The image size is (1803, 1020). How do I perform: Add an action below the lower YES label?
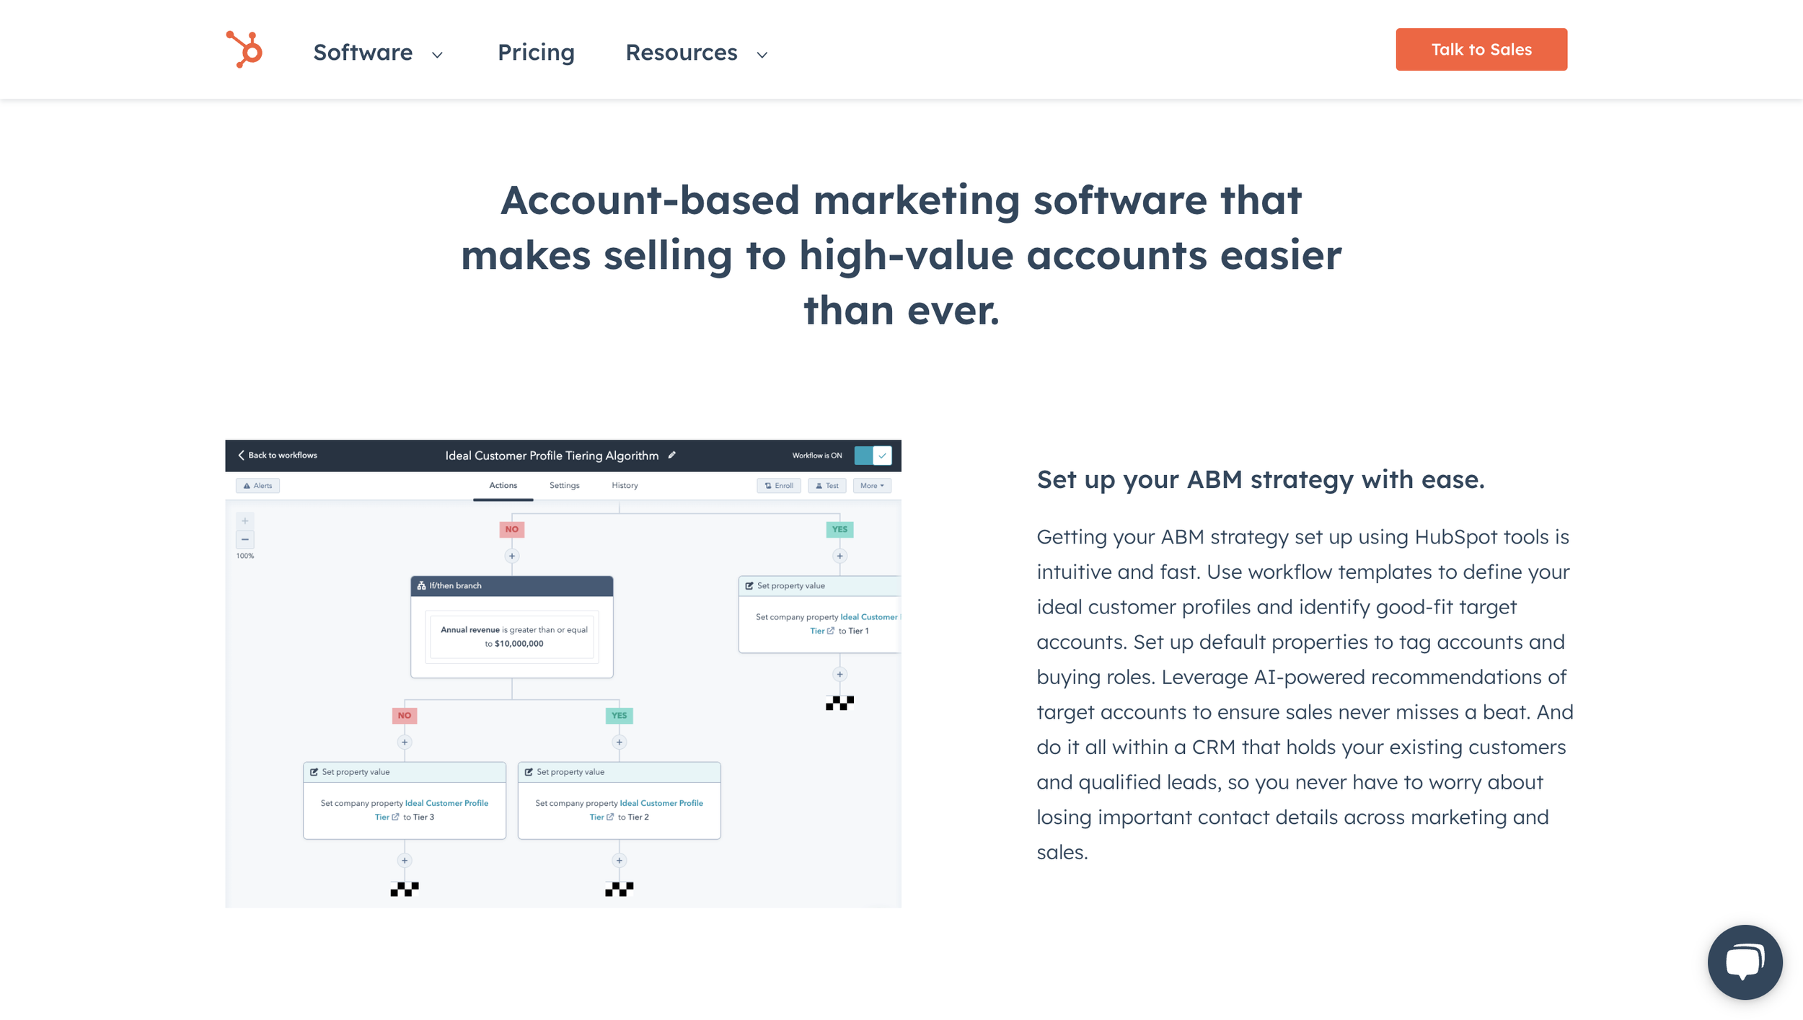[x=620, y=742]
